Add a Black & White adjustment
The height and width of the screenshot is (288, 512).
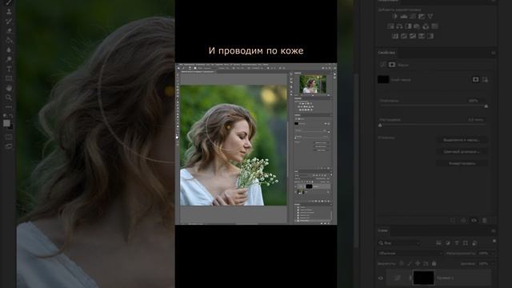pos(408,26)
